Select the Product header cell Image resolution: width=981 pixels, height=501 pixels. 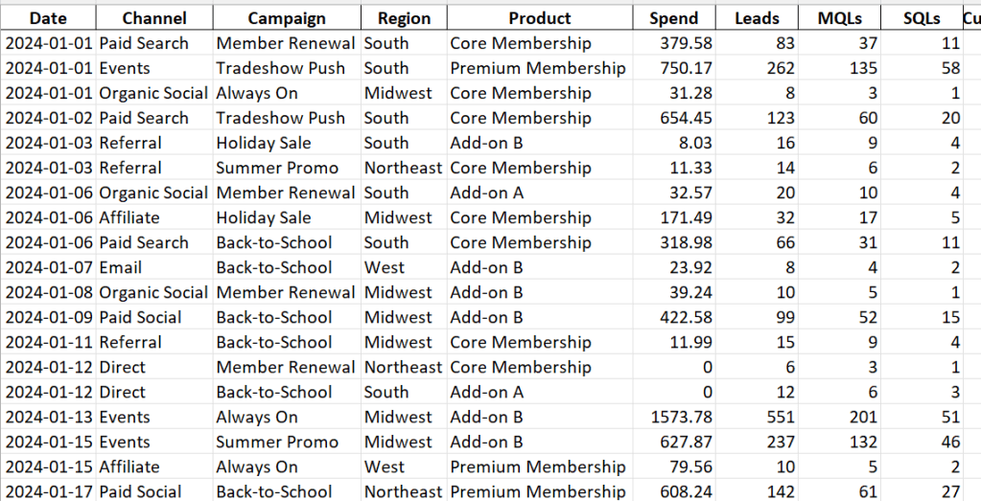point(540,18)
